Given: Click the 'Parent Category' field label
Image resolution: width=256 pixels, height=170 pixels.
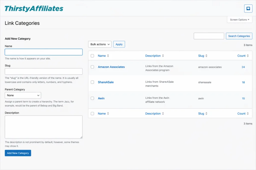Looking at the screenshot, I should tap(15, 89).
